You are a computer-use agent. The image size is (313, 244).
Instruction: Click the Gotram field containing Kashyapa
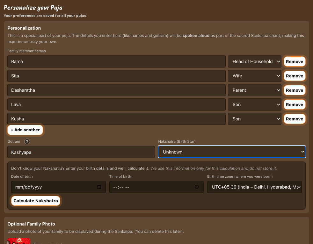81,152
